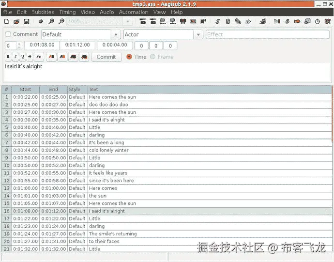The height and width of the screenshot is (262, 334).
Task: Click the Jump To arrow icon
Action: [41, 21]
